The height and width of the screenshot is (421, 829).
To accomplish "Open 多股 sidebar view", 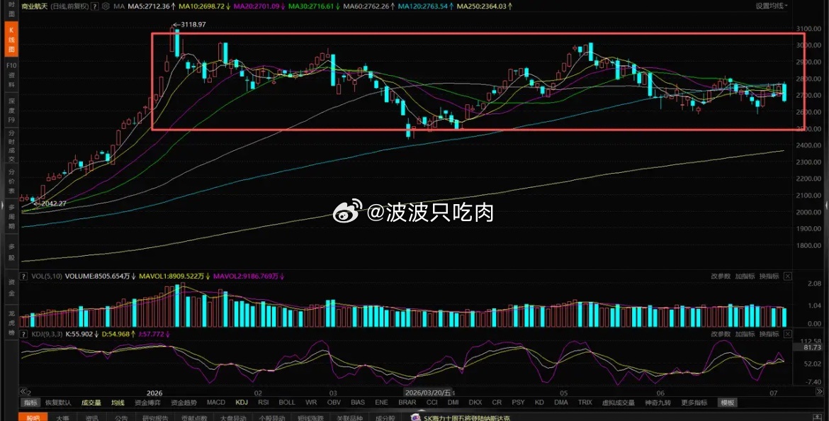I will click(x=10, y=251).
